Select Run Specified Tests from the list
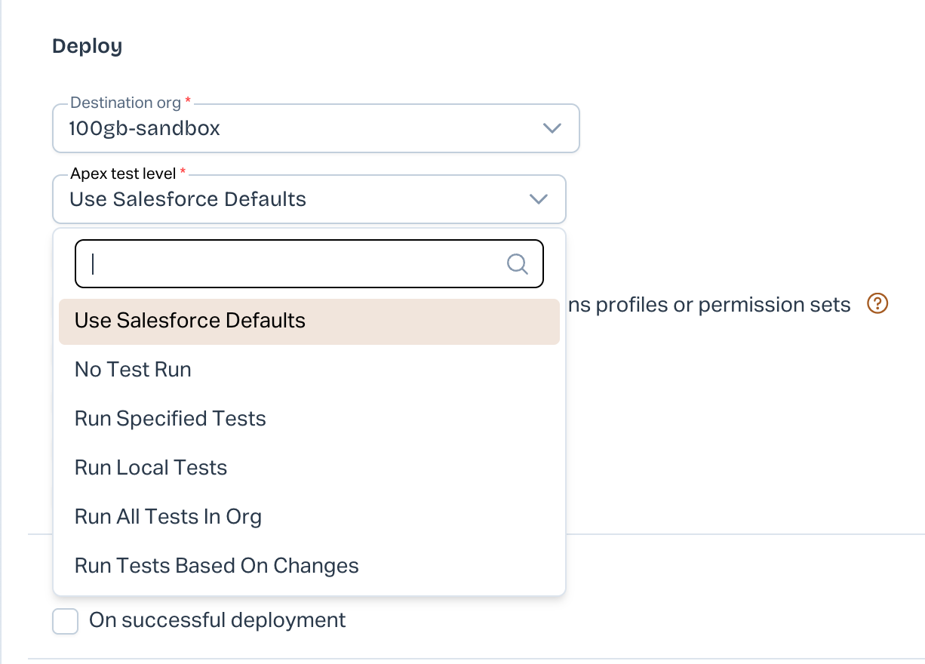The height and width of the screenshot is (664, 925). coord(171,419)
